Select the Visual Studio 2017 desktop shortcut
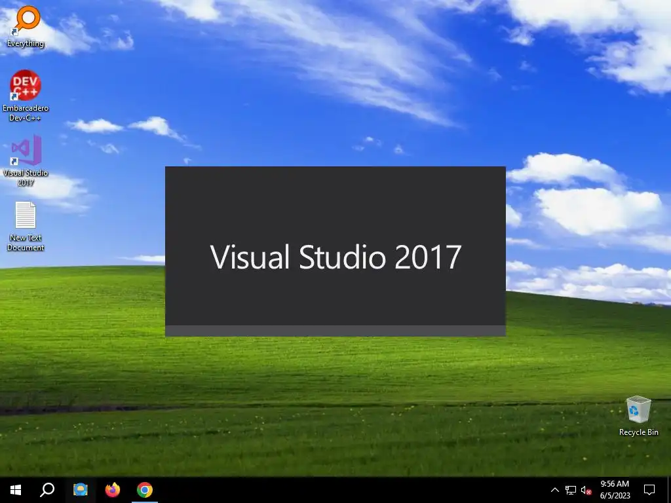This screenshot has width=671, height=503. click(26, 160)
